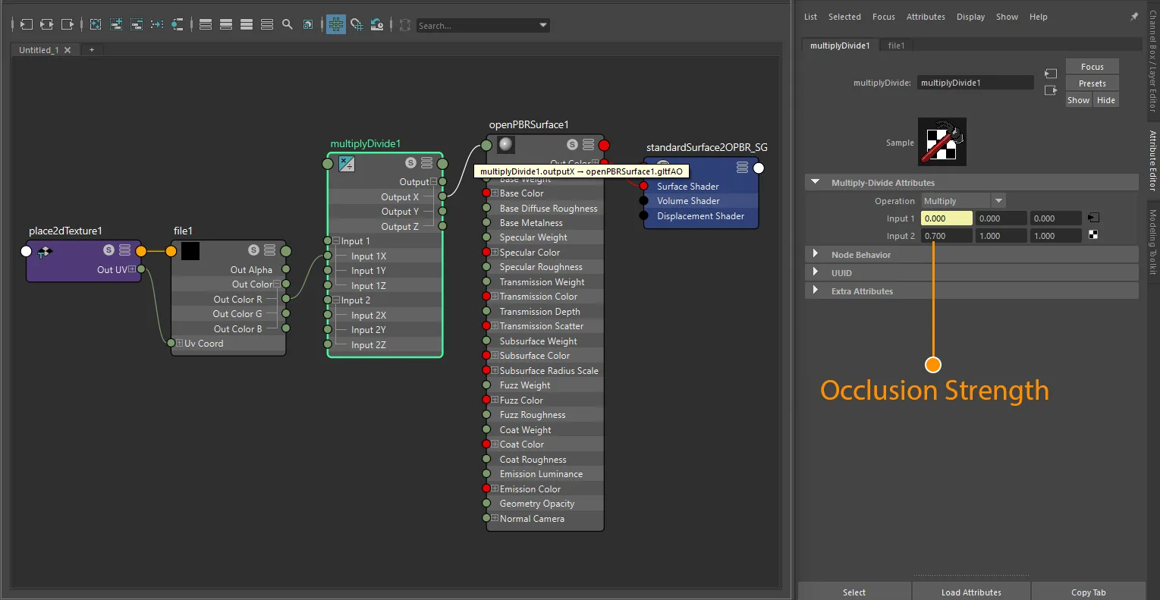
Task: Click file1 node black texture swatch
Action: (190, 251)
